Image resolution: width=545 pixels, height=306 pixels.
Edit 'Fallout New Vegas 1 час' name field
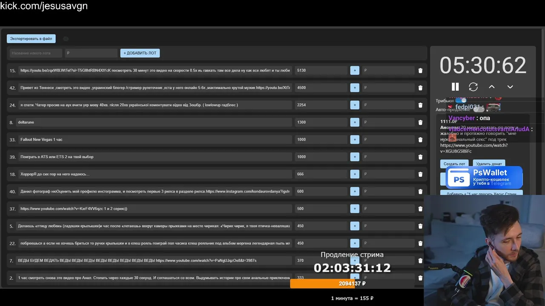pos(155,139)
